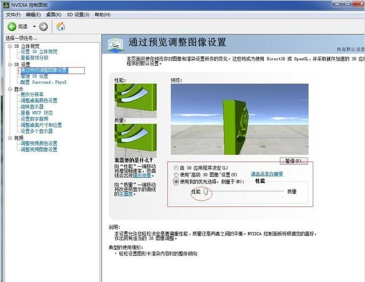Screen dimensions: 365x282
Task: Click the 暂停(P) button
Action: [293, 161]
